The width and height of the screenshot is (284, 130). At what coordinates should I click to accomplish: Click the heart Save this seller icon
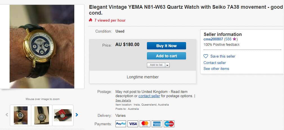click(206, 56)
